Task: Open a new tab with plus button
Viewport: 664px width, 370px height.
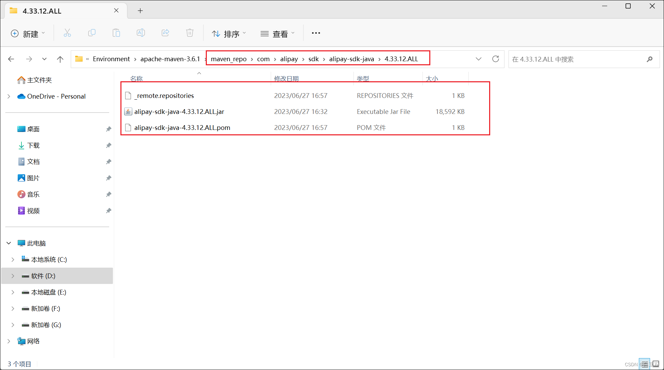Action: pyautogui.click(x=140, y=11)
